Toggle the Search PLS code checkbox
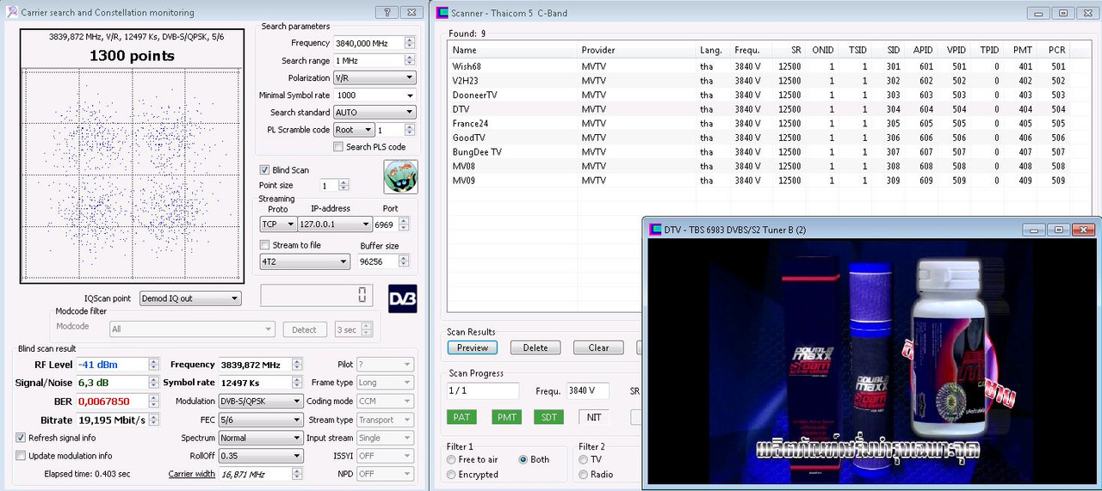The height and width of the screenshot is (491, 1102). pos(338,147)
